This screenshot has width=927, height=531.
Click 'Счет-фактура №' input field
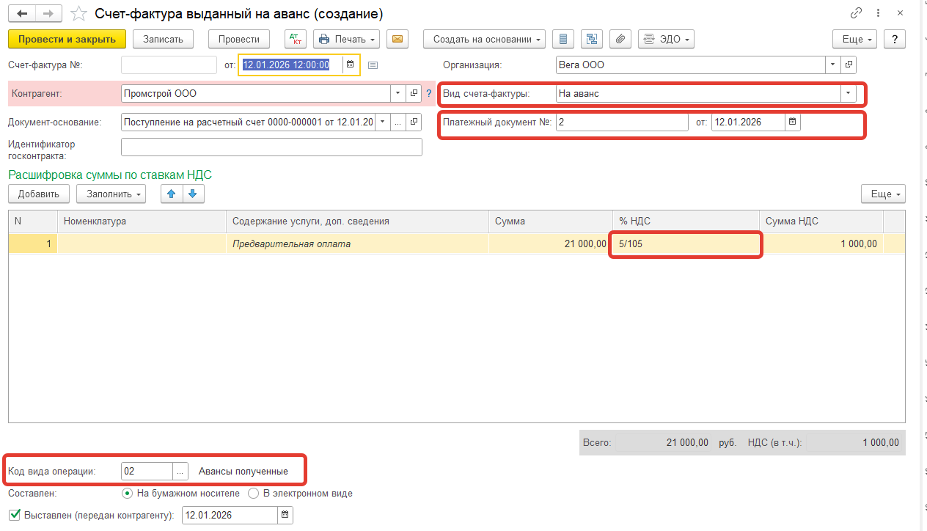point(169,65)
